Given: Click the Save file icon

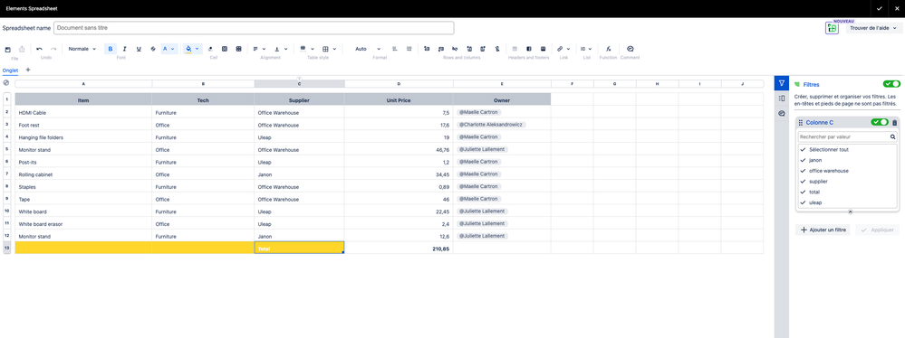Looking at the screenshot, I should (7, 49).
